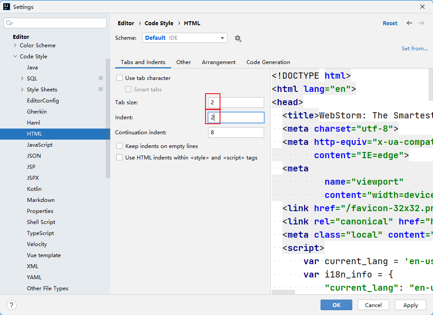The image size is (433, 315).
Task: Switch to the Other tab
Action: [183, 62]
